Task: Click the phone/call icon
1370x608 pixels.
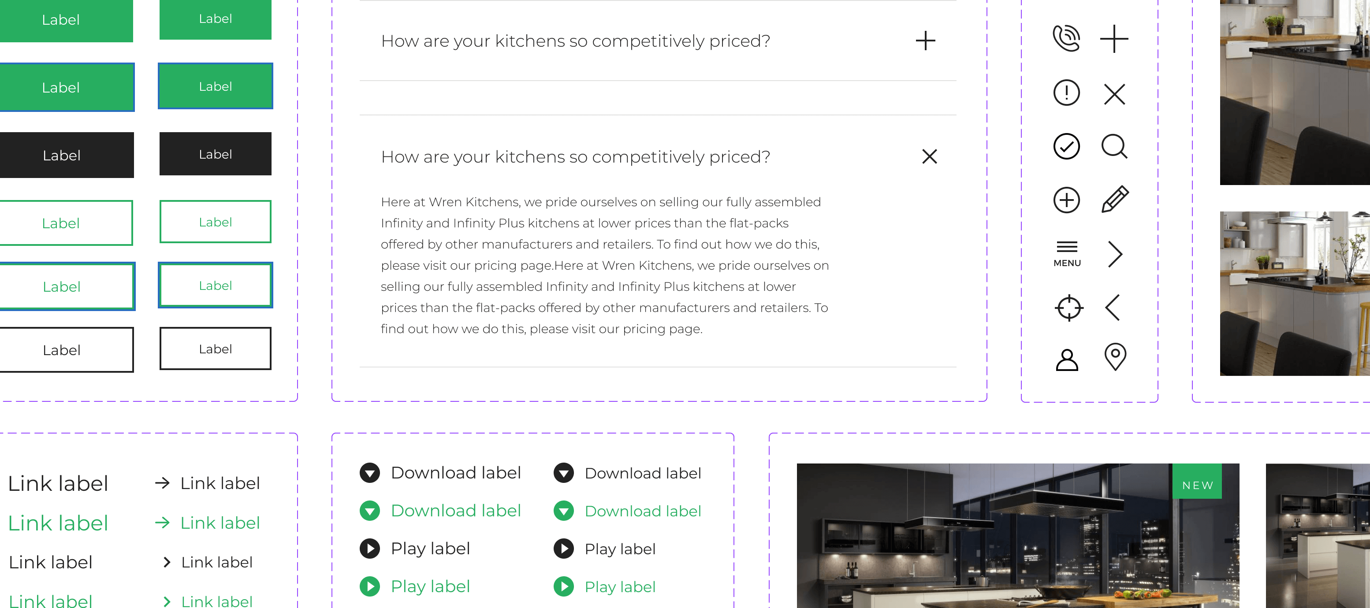Action: (1068, 40)
